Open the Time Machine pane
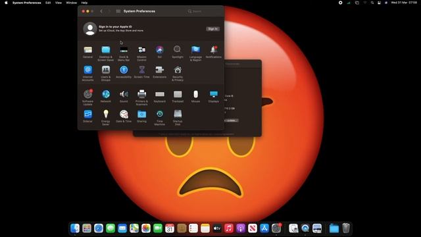 [159, 117]
